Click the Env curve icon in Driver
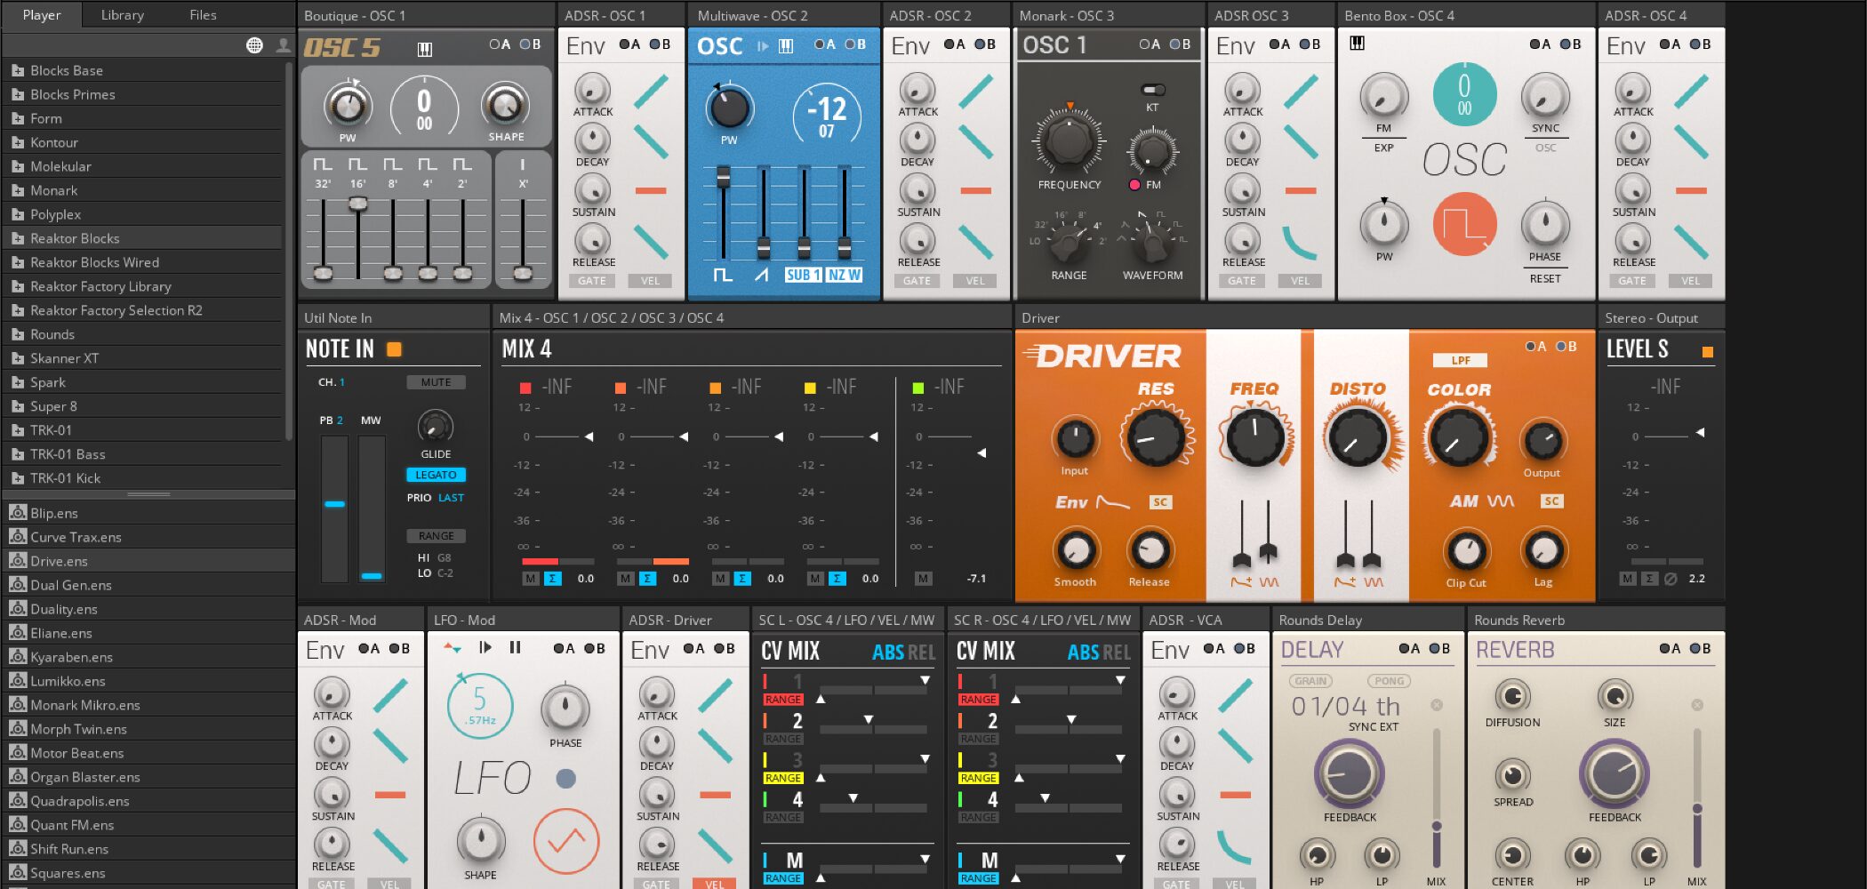The image size is (1867, 889). 1112,502
